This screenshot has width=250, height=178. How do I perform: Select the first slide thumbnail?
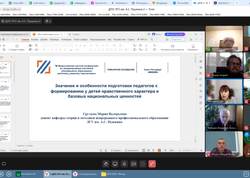[x=6, y=69]
